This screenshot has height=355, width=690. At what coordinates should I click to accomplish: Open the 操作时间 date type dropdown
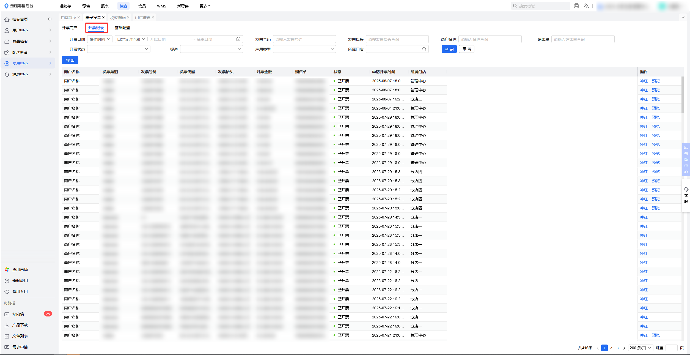coord(100,39)
